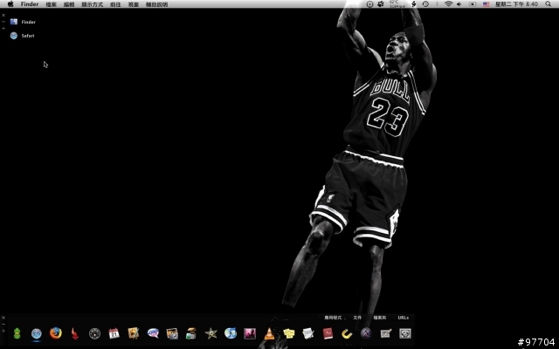Open iMovie star icon in dock

point(210,332)
